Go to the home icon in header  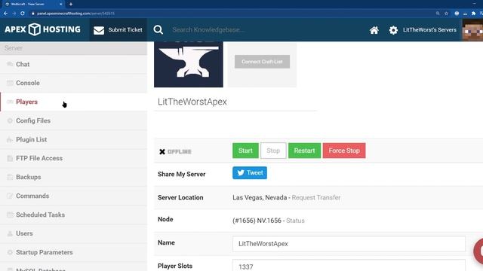click(374, 30)
